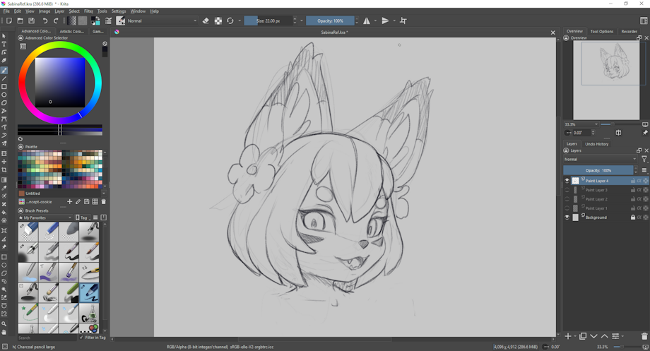
Task: Select the Text tool in the toolbox
Action: 4,44
